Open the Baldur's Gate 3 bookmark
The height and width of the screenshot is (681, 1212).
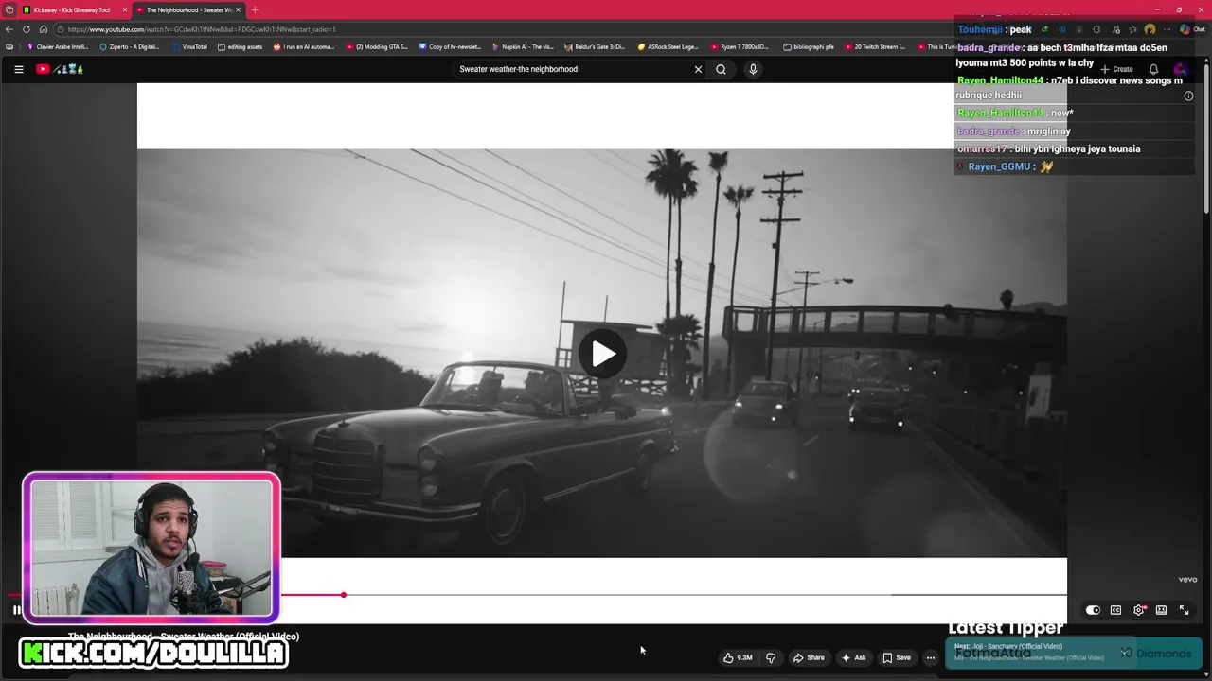(x=595, y=46)
